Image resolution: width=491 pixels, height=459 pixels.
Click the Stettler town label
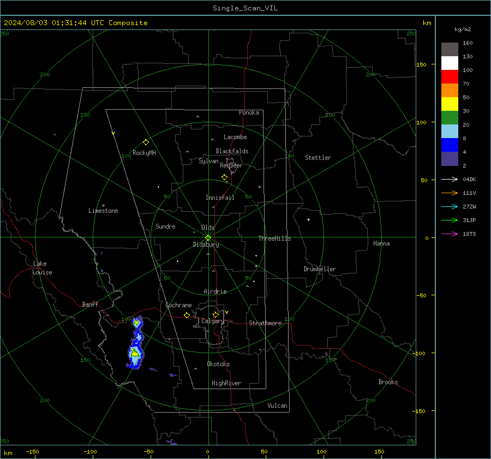point(318,158)
